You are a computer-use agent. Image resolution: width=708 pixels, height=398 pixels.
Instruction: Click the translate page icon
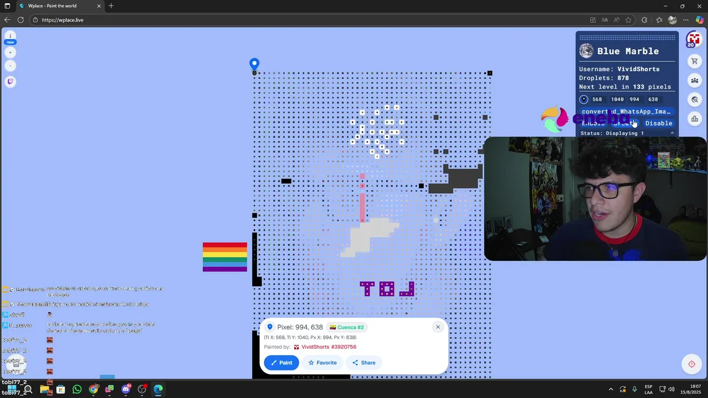click(605, 20)
